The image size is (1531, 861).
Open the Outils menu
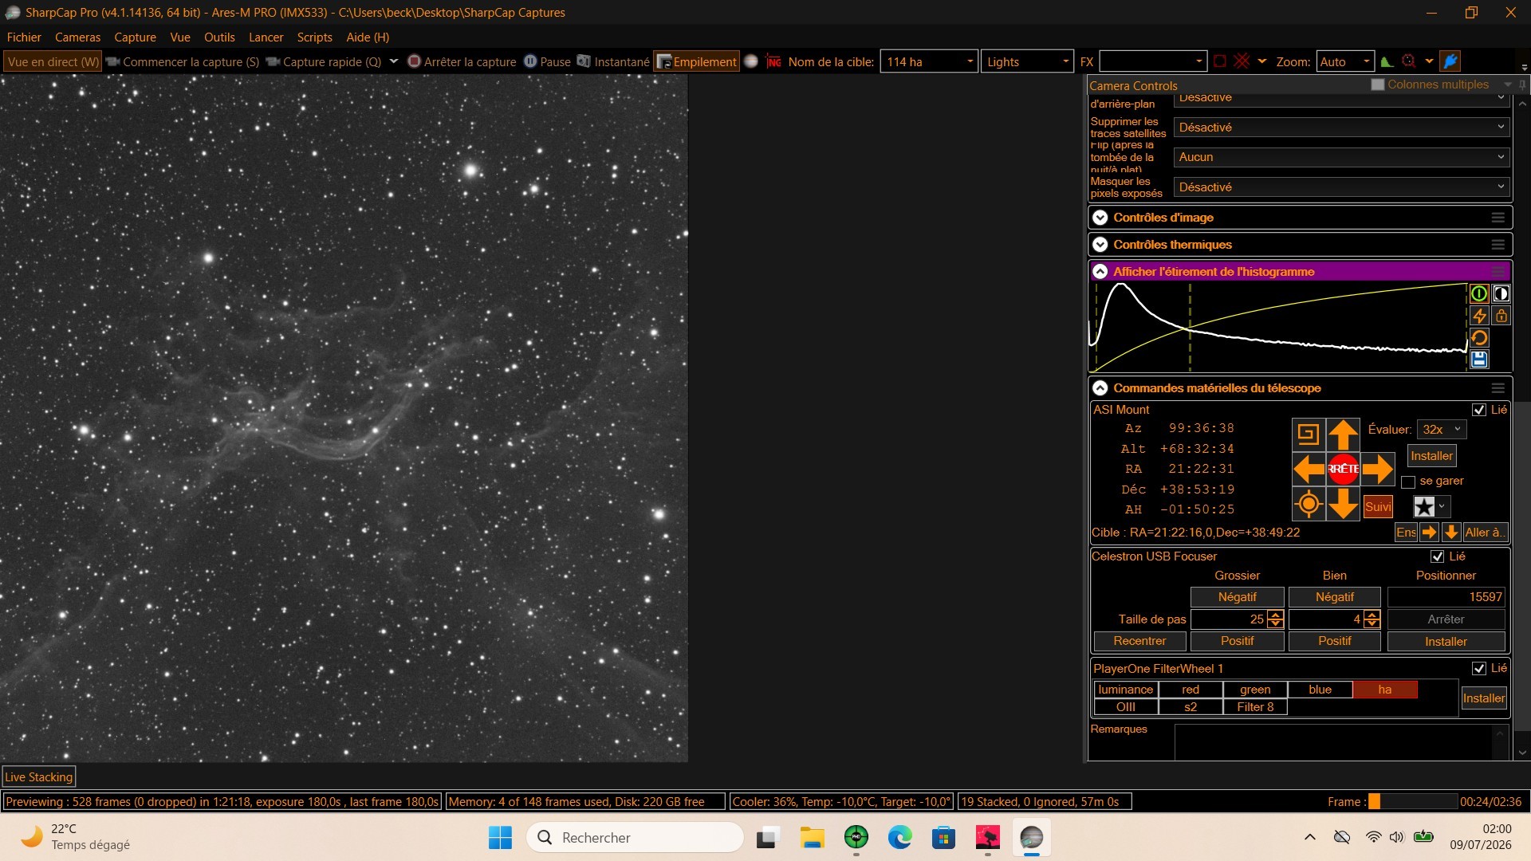point(219,37)
